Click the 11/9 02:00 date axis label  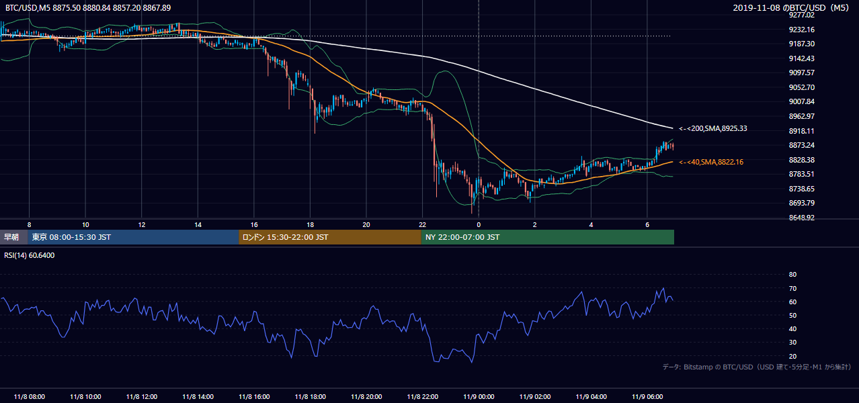(535, 396)
